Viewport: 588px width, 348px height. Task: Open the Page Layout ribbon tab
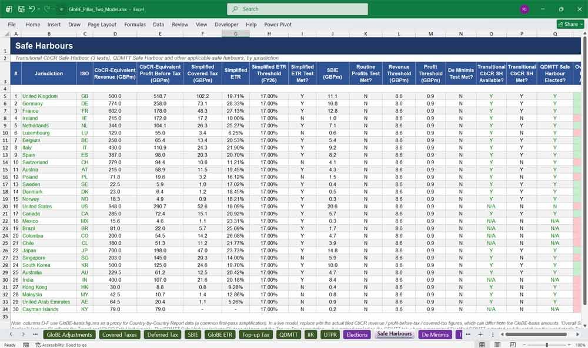pyautogui.click(x=102, y=24)
